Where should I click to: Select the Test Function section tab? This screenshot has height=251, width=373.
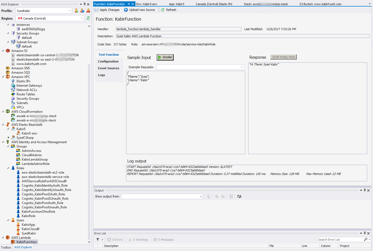(x=109, y=55)
